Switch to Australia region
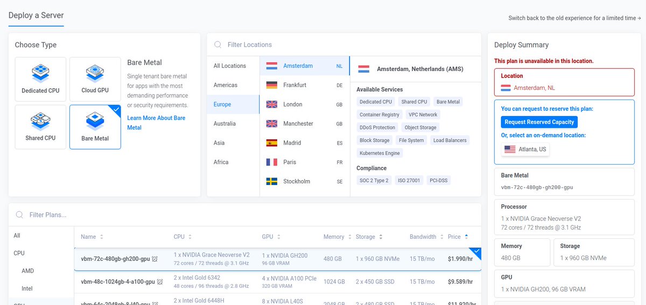 (x=233, y=124)
